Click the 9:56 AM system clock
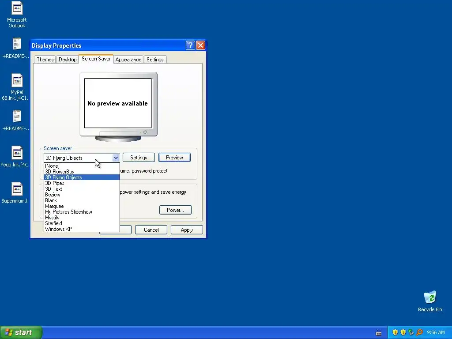 point(436,332)
